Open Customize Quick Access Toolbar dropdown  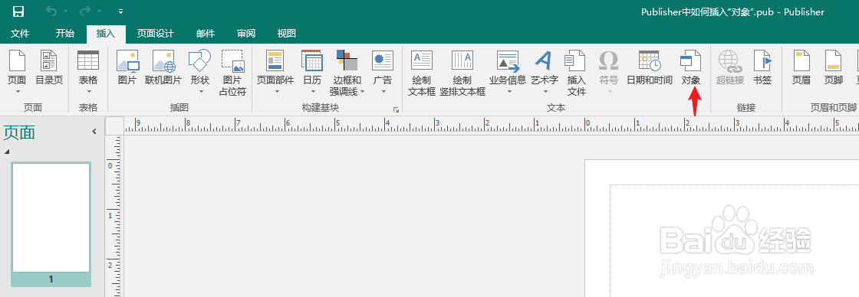click(120, 11)
